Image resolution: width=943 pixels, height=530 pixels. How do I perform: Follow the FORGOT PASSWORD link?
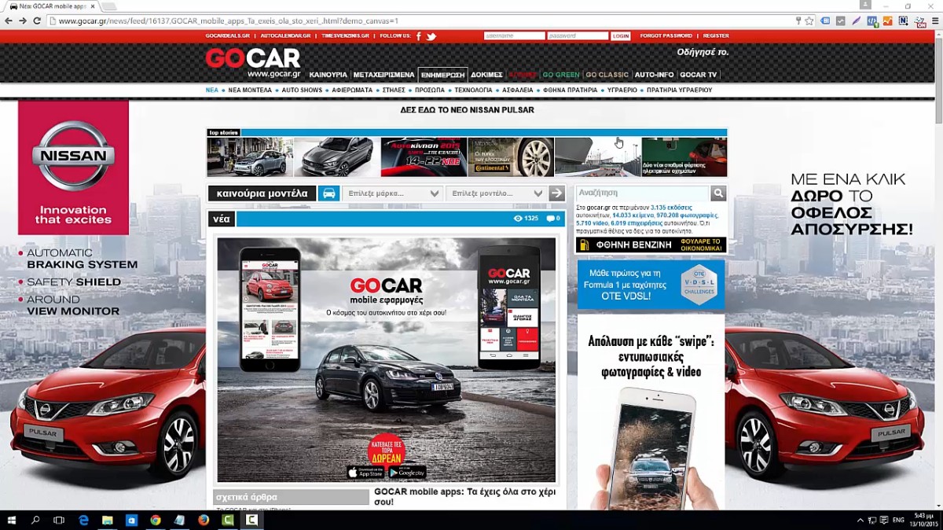[x=666, y=36]
